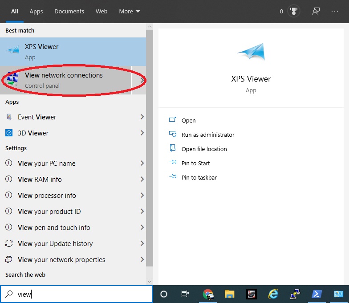Click the XPS Viewer paper plane icon in results list
349x303 pixels.
[x=12, y=50]
